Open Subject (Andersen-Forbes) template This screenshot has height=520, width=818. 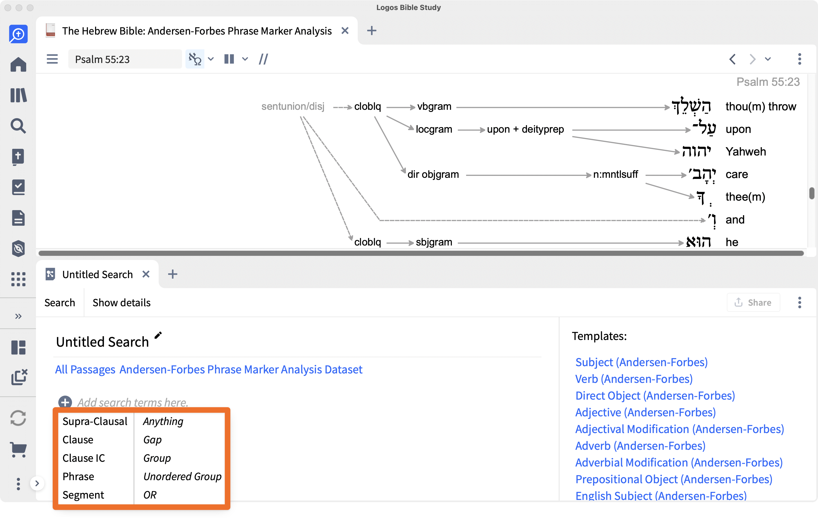[641, 362]
